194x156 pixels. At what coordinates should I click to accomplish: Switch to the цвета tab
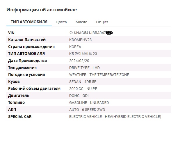click(61, 22)
